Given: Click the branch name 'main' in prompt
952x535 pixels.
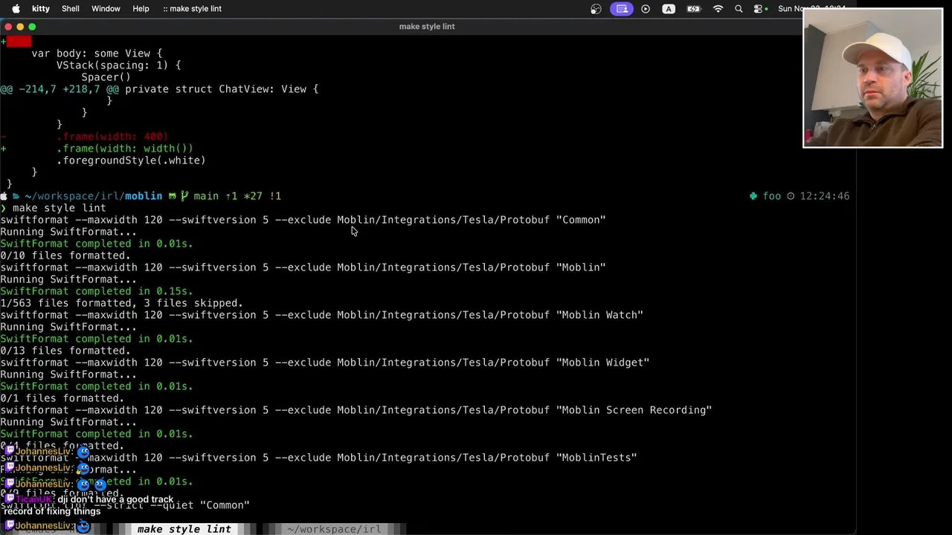Looking at the screenshot, I should (206, 196).
